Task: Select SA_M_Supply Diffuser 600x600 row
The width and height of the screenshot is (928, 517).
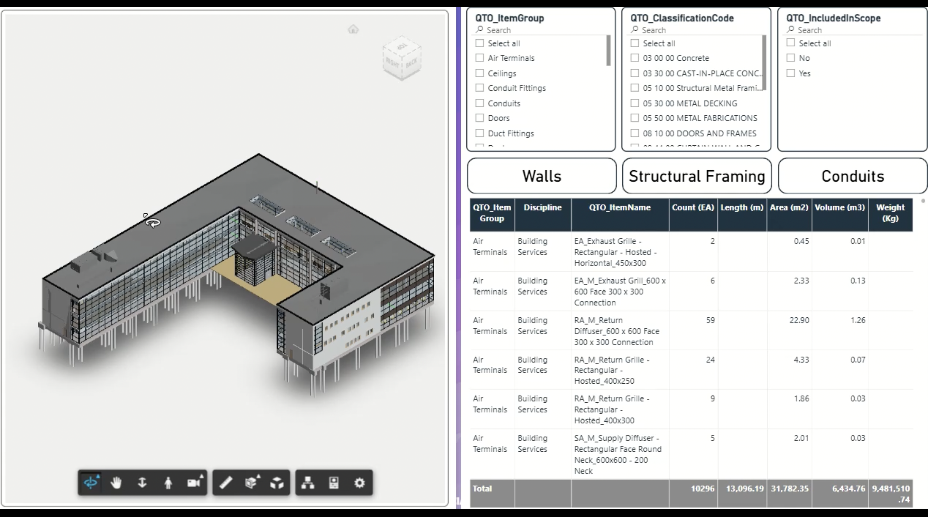Action: tap(691, 454)
